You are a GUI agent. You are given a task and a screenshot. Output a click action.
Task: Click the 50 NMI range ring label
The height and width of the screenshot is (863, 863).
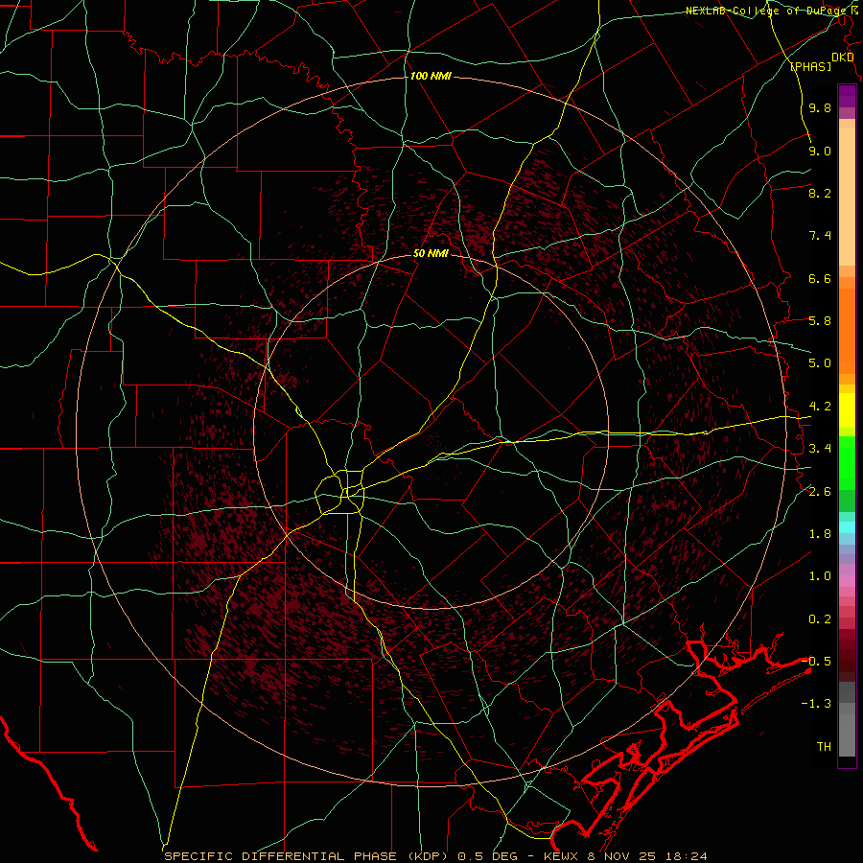(x=431, y=253)
